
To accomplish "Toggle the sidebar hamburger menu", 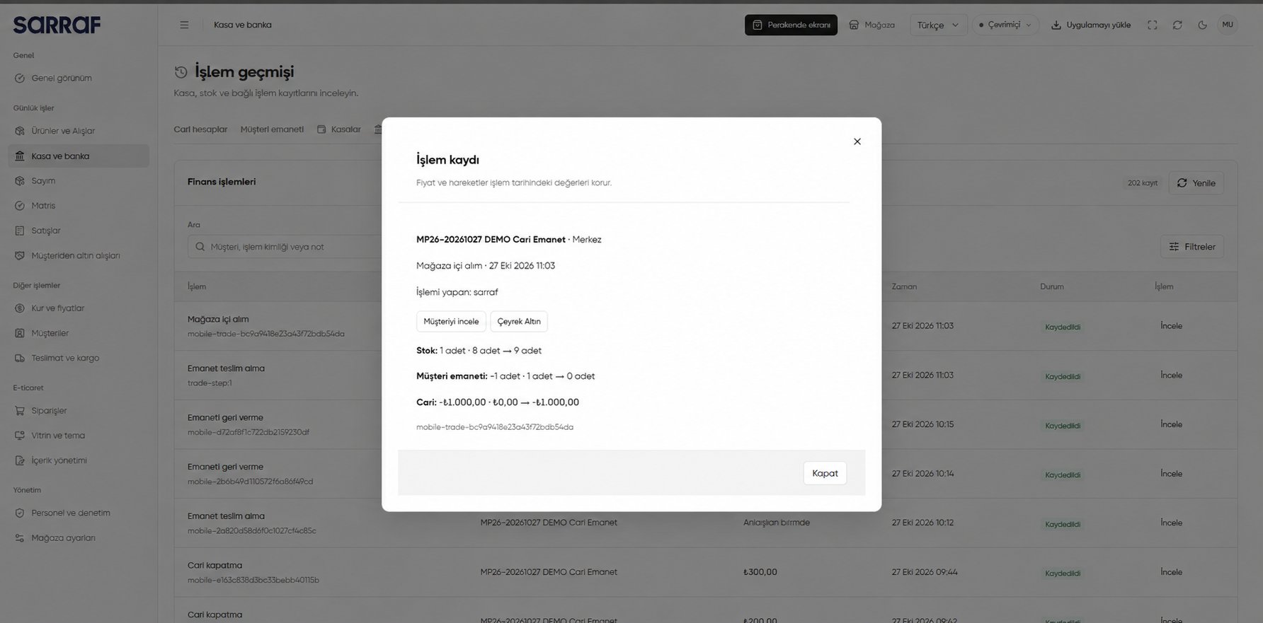I will tap(184, 25).
